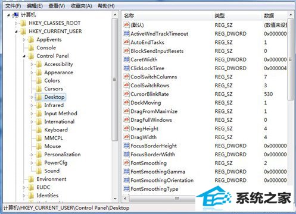296x214 pixels.
Task: Select the Infrared key
Action: tap(54, 105)
